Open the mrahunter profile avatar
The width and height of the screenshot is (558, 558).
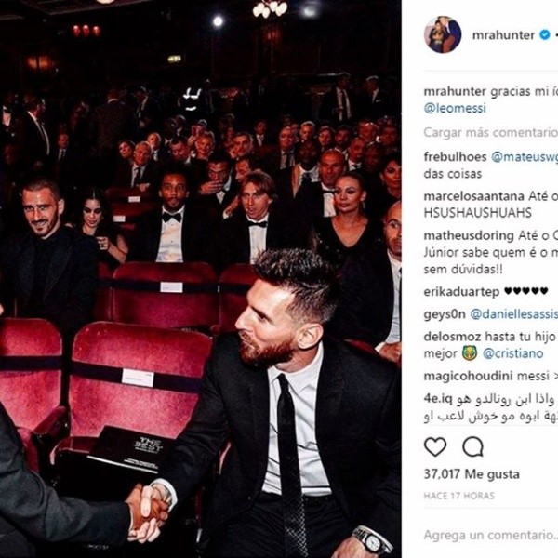[443, 35]
